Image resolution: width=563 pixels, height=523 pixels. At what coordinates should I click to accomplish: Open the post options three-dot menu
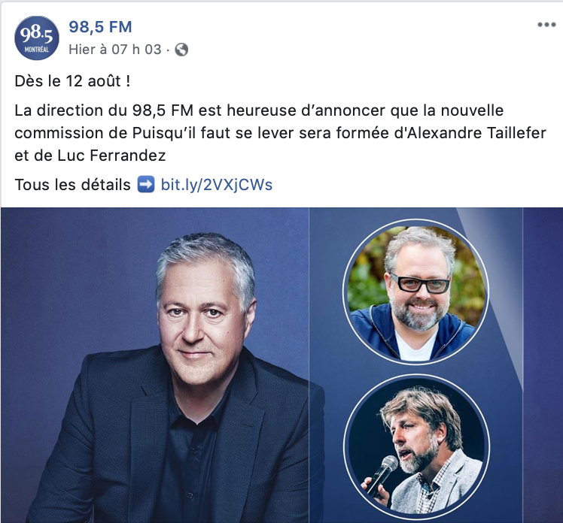pos(546,25)
